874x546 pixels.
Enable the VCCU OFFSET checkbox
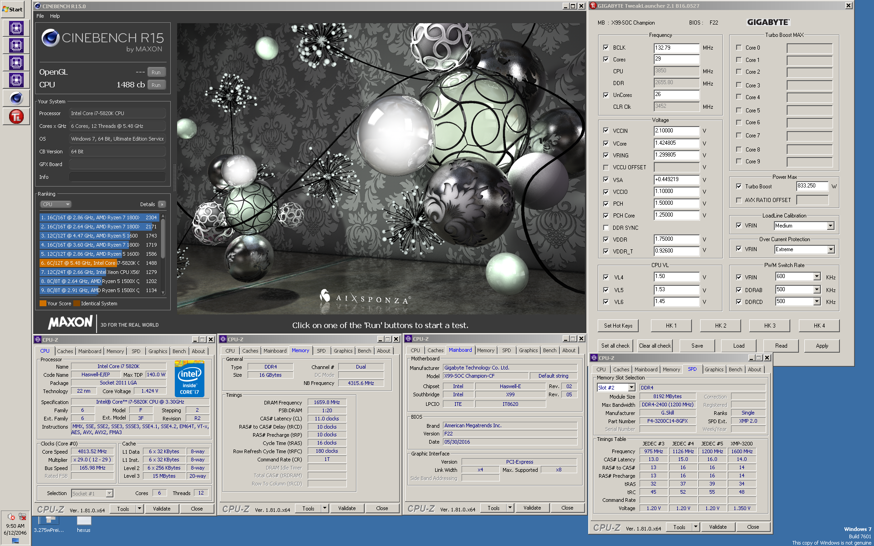(x=606, y=167)
